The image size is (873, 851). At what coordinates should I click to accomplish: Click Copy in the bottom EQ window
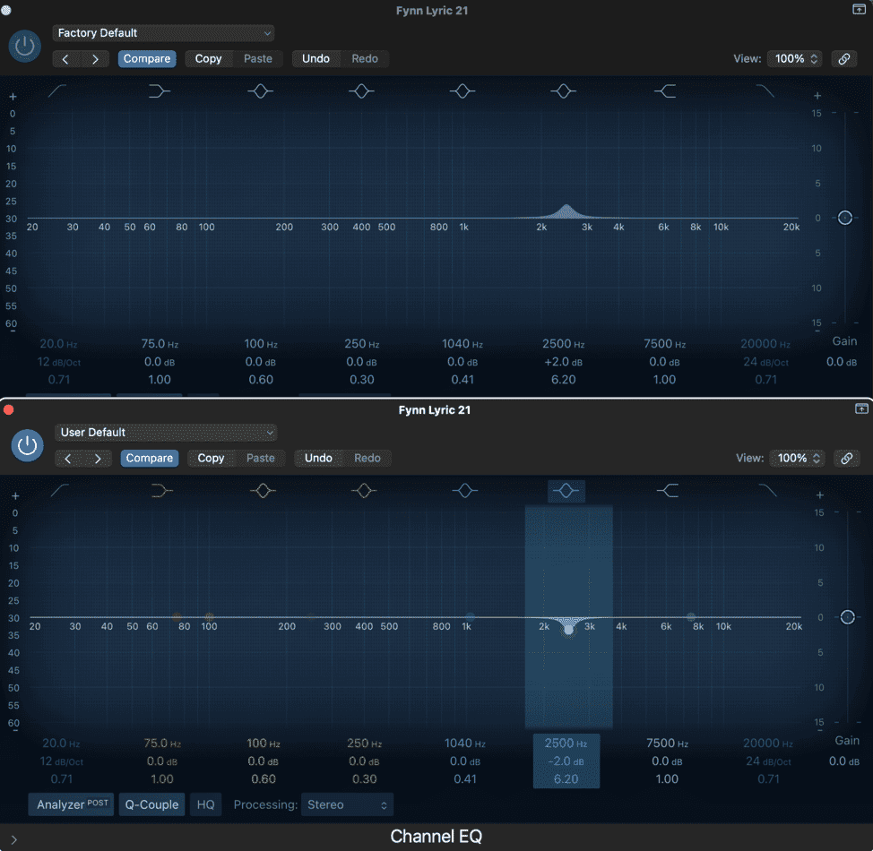coord(211,459)
